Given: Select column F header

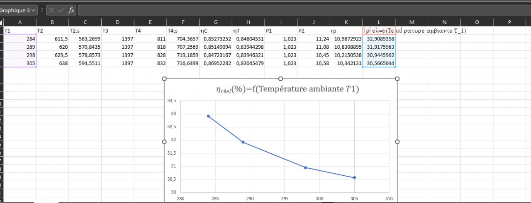Looking at the screenshot, I should [183, 22].
